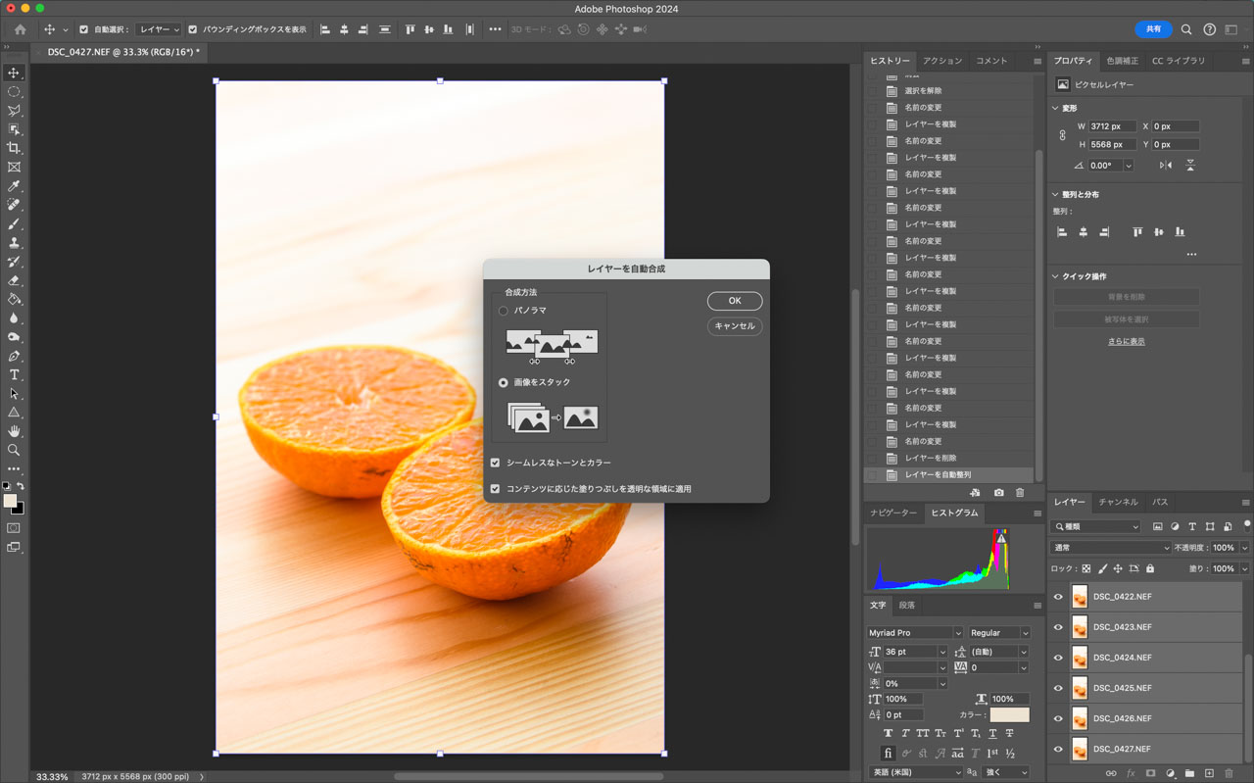Click the trash icon in History panel
The height and width of the screenshot is (783, 1254).
1020,493
